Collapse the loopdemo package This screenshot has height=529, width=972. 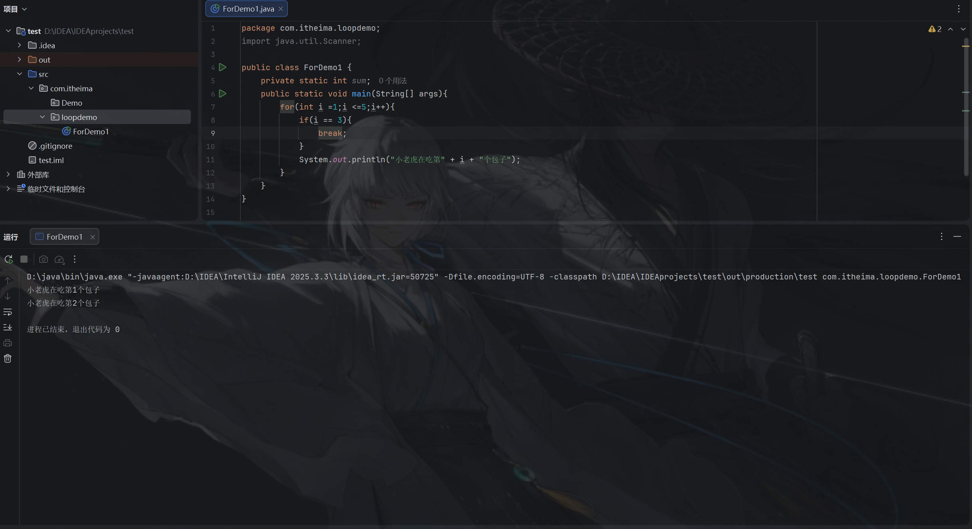42,117
